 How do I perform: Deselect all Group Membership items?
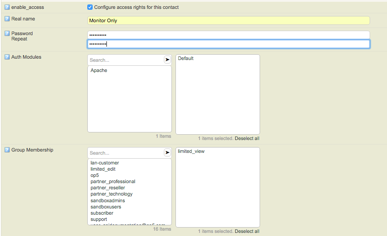pos(247,231)
